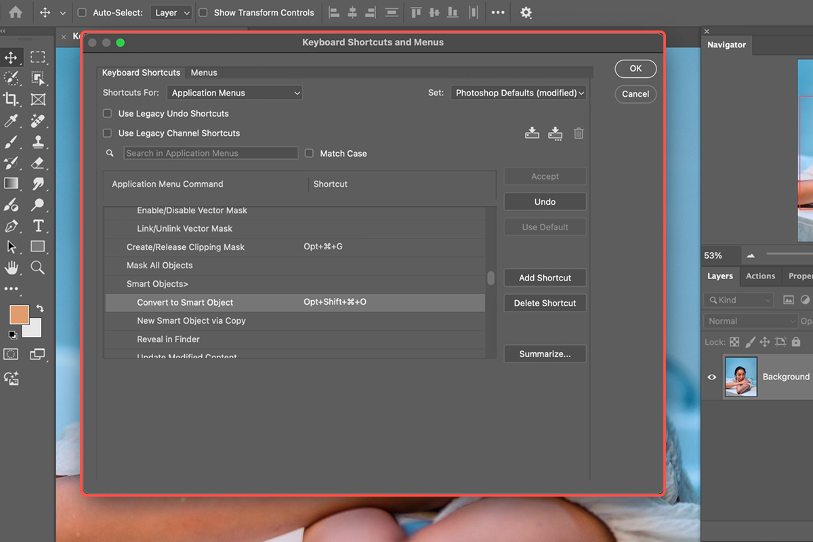The height and width of the screenshot is (542, 813).
Task: Select the Quick Selection tool
Action: pos(11,79)
